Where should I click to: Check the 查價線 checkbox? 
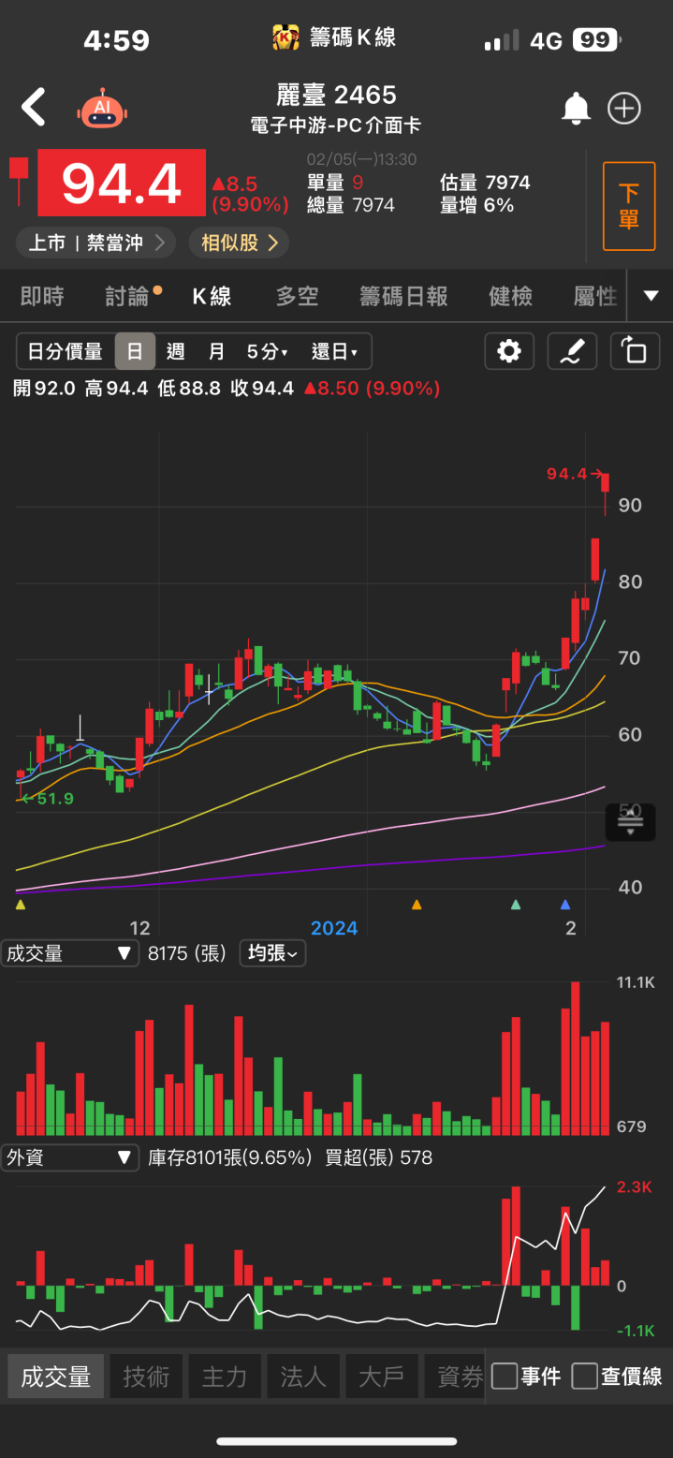(585, 1376)
